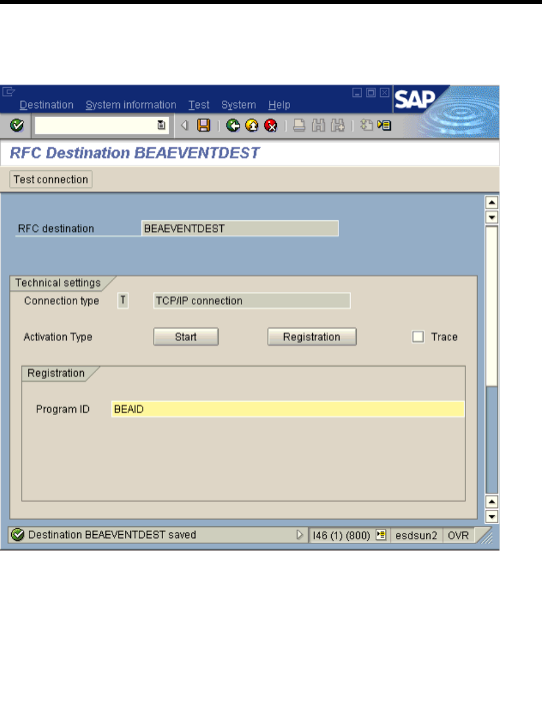Click the 'I46 (1) (800)' status entry
Image resolution: width=542 pixels, height=705 pixels.
pyautogui.click(x=342, y=535)
